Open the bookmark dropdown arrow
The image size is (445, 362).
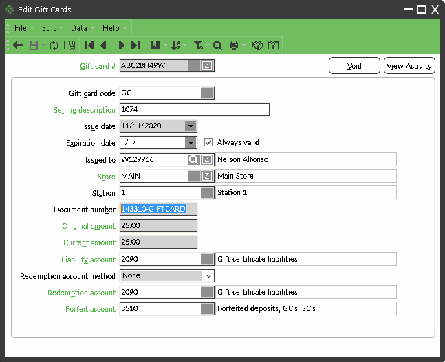166,45
